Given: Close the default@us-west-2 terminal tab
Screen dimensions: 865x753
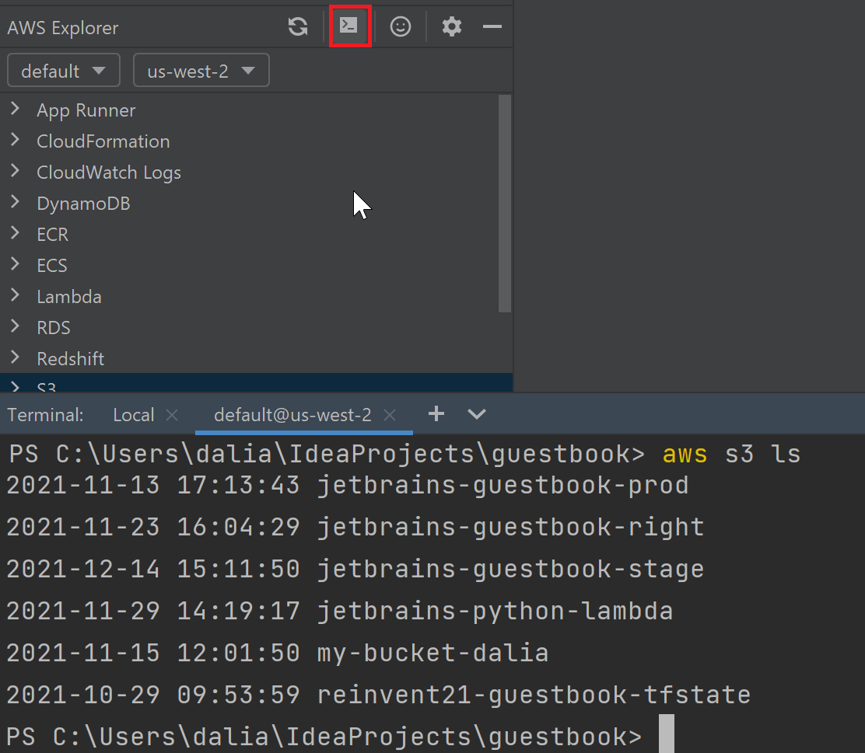Looking at the screenshot, I should [x=390, y=415].
